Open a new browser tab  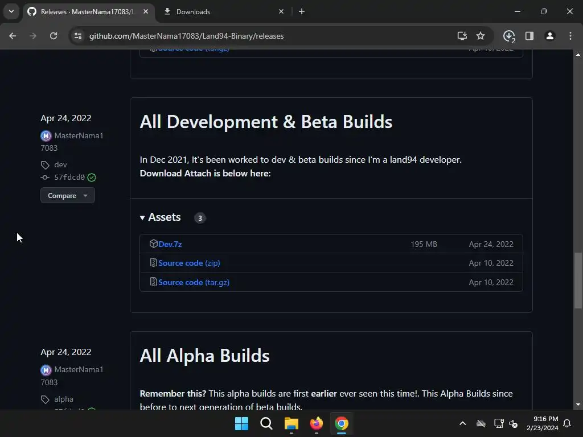pos(302,11)
